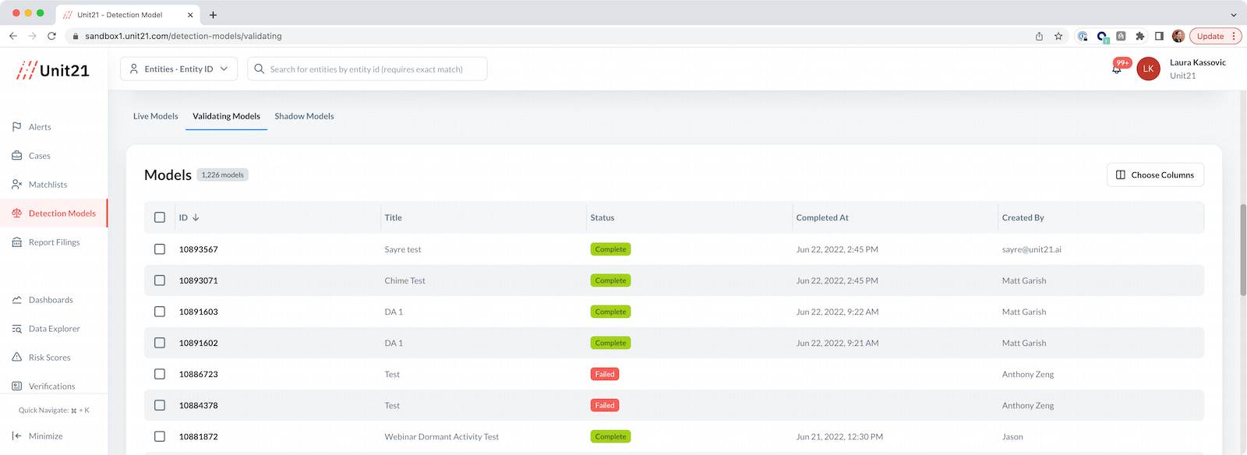1247x455 pixels.
Task: Click the 'Chime Test' title cell
Action: pos(405,280)
